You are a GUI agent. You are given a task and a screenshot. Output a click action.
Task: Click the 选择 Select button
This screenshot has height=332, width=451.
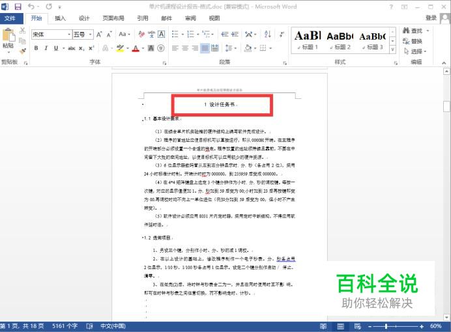click(x=415, y=51)
